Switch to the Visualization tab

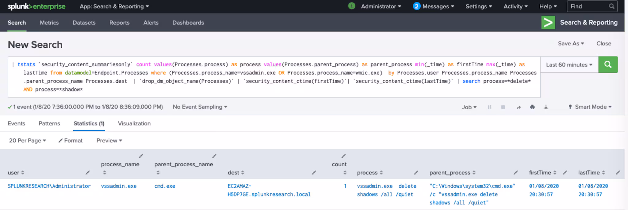point(134,123)
